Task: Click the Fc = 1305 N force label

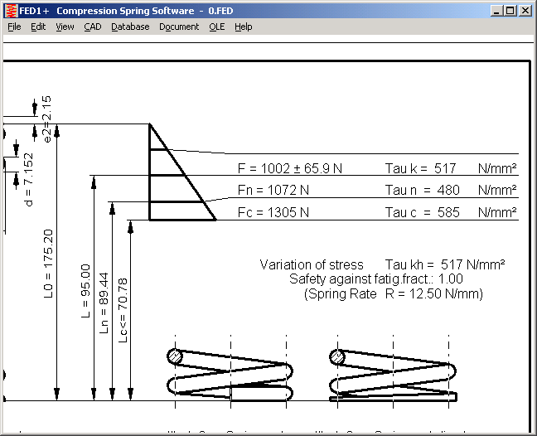Action: (x=273, y=212)
